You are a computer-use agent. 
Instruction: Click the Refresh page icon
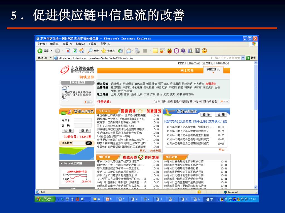coord(75,51)
